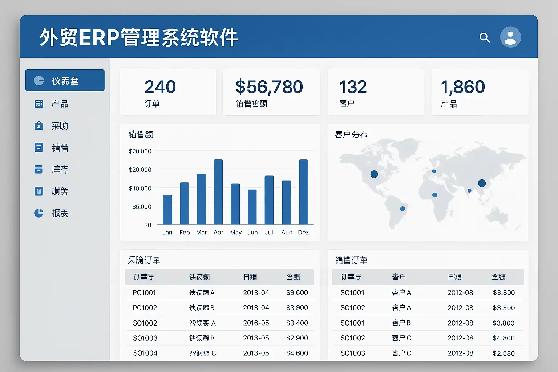Click the Jan bar in sales chart
558x372 pixels.
coord(167,210)
